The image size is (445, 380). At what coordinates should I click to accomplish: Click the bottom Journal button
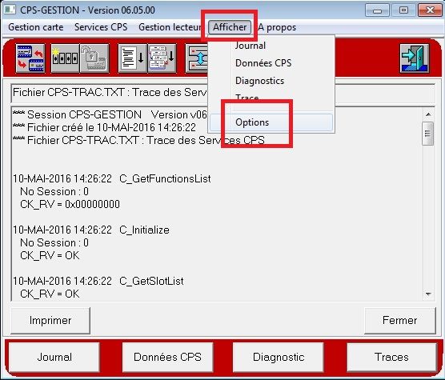pos(54,357)
